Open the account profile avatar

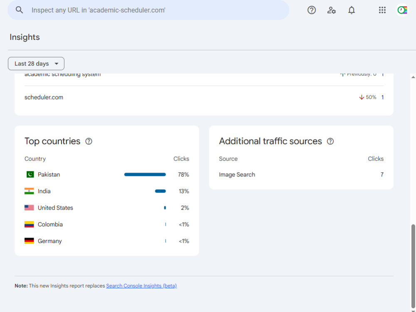click(x=402, y=10)
